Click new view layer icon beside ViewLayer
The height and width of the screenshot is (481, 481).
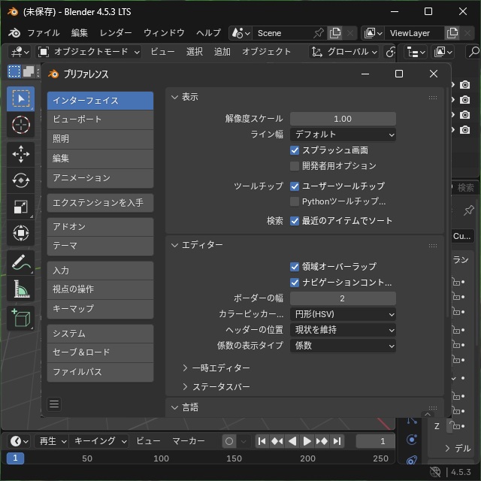[452, 33]
